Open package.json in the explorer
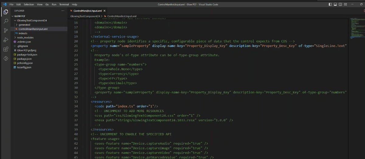 pos(24,59)
